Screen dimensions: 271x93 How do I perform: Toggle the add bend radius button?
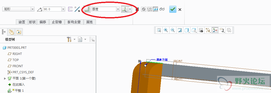(87, 9)
